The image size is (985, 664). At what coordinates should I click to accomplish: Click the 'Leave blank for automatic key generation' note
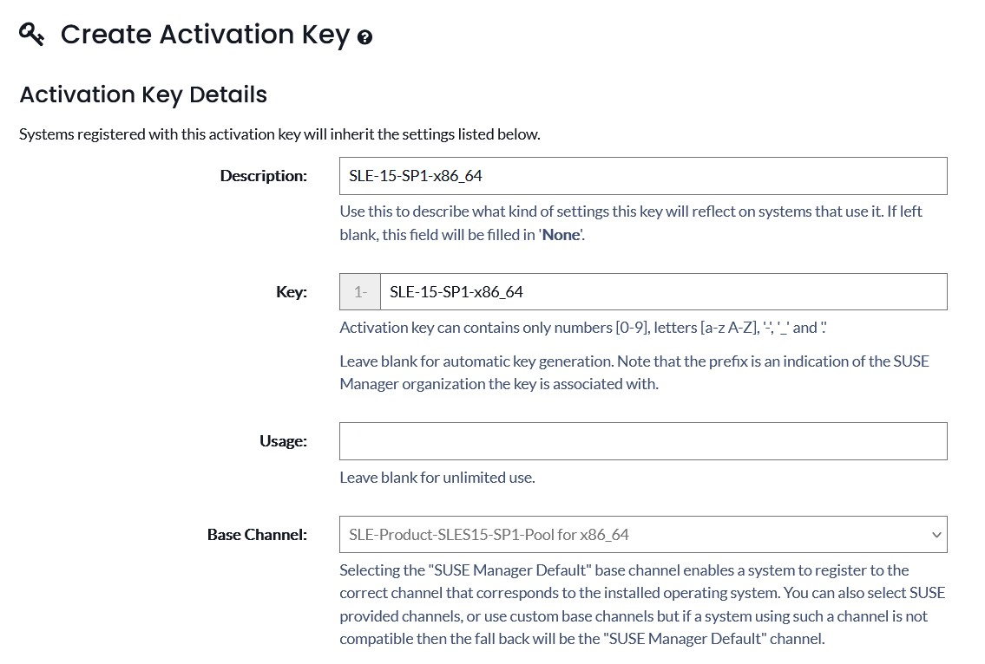(634, 373)
